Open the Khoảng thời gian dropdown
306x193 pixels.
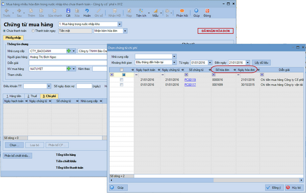click(x=174, y=63)
